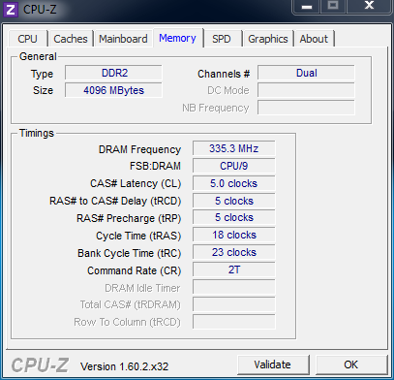The height and width of the screenshot is (380, 394).
Task: Select the tRCD value 5 clocks
Action: click(234, 201)
